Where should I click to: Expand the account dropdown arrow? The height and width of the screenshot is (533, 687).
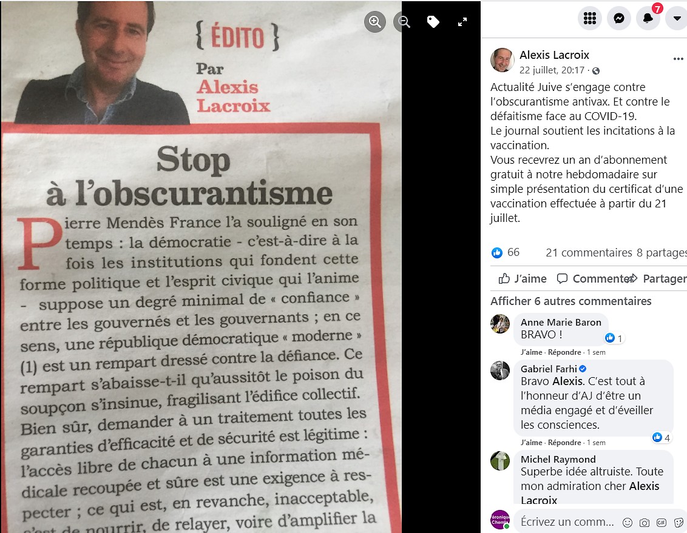[677, 18]
